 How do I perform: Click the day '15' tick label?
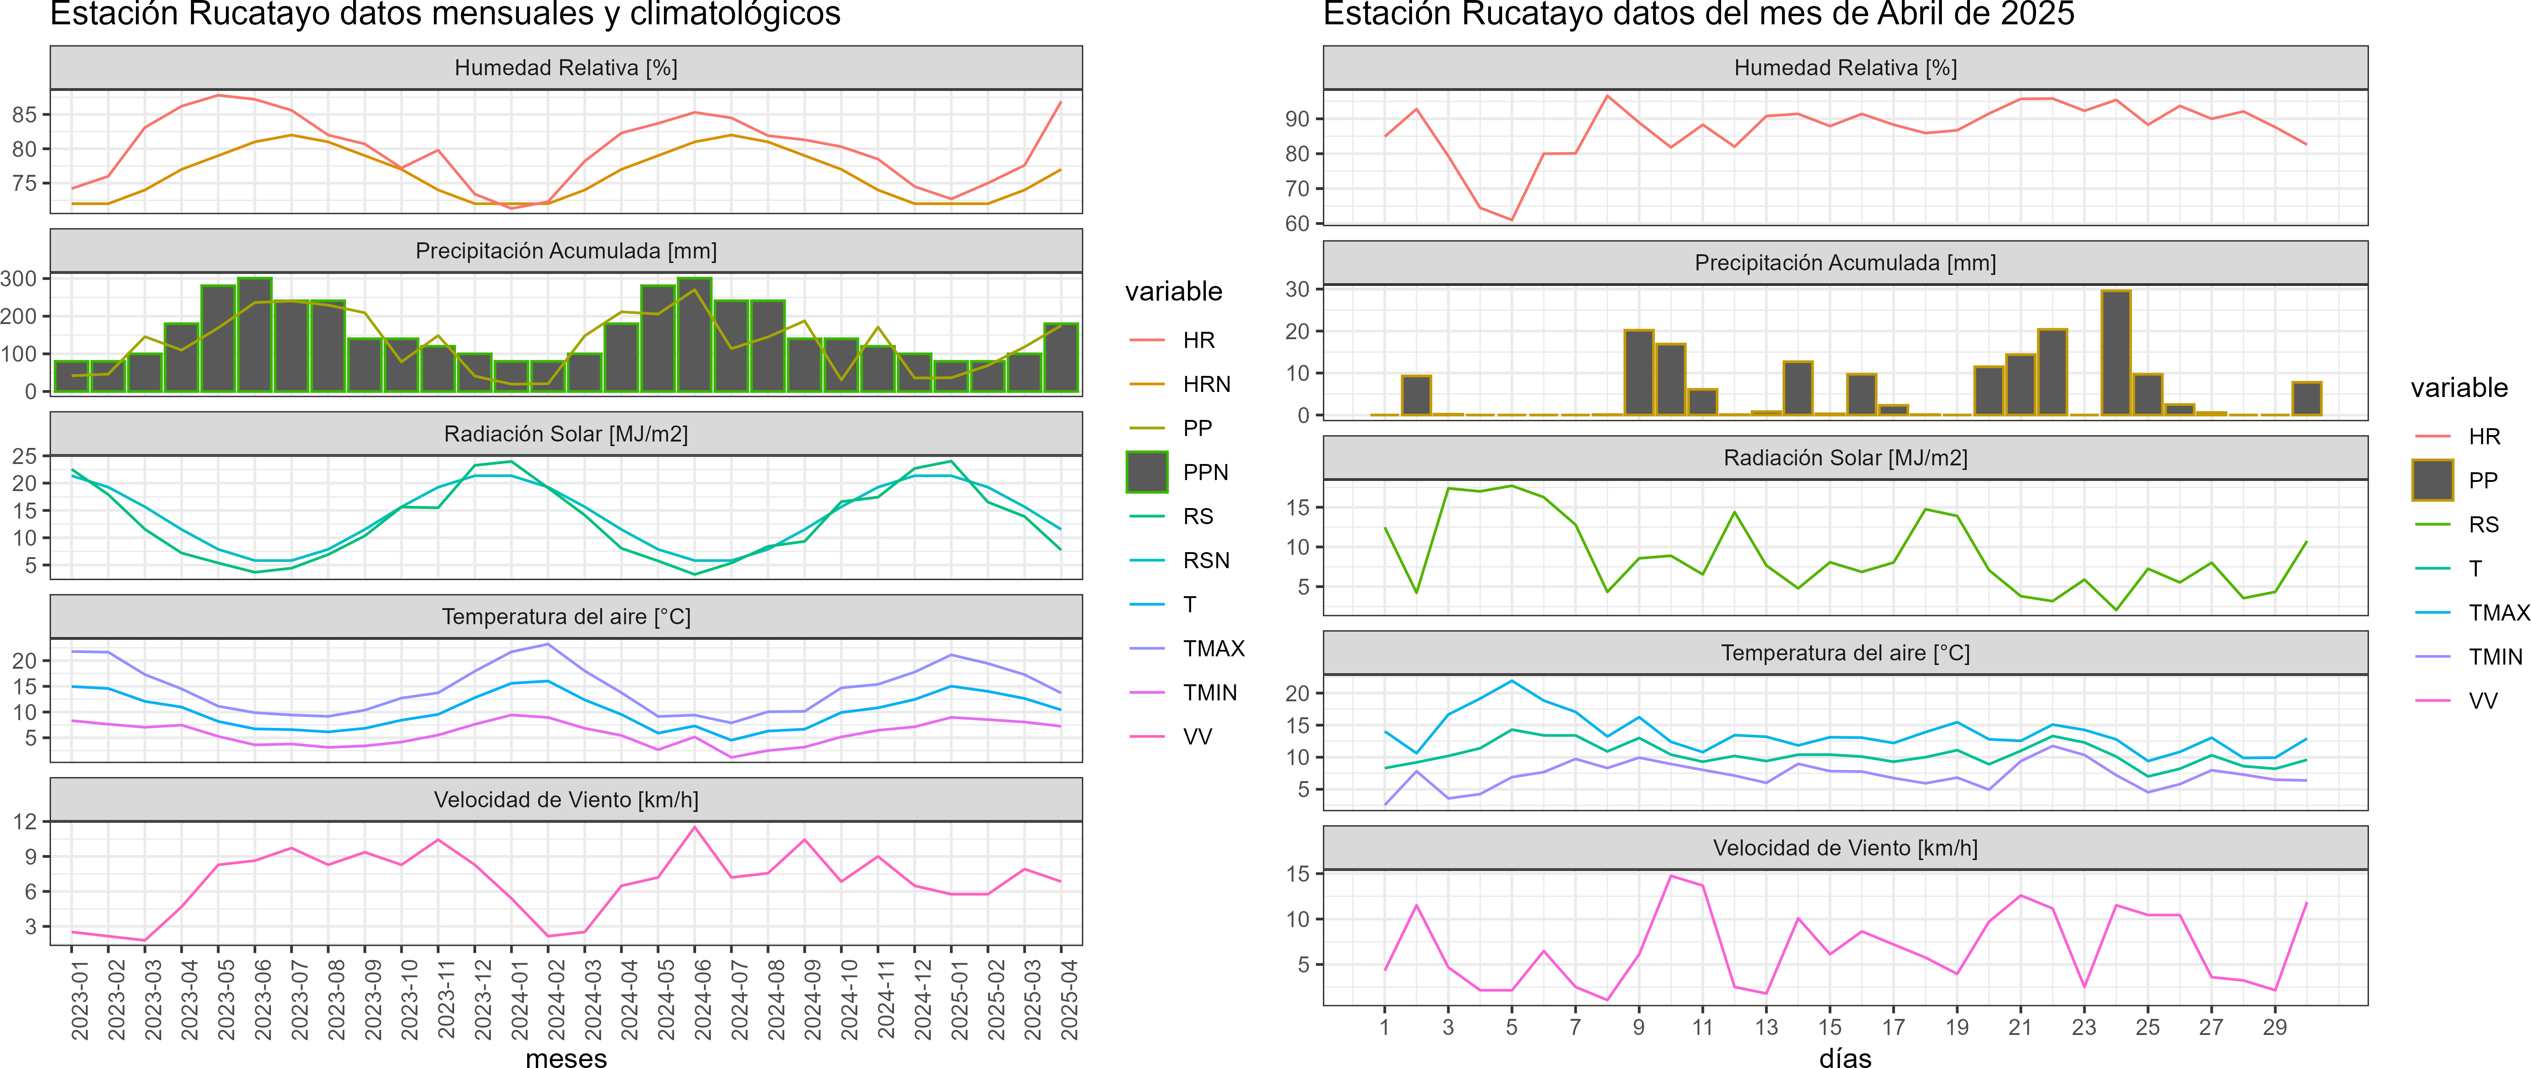point(1829,1027)
